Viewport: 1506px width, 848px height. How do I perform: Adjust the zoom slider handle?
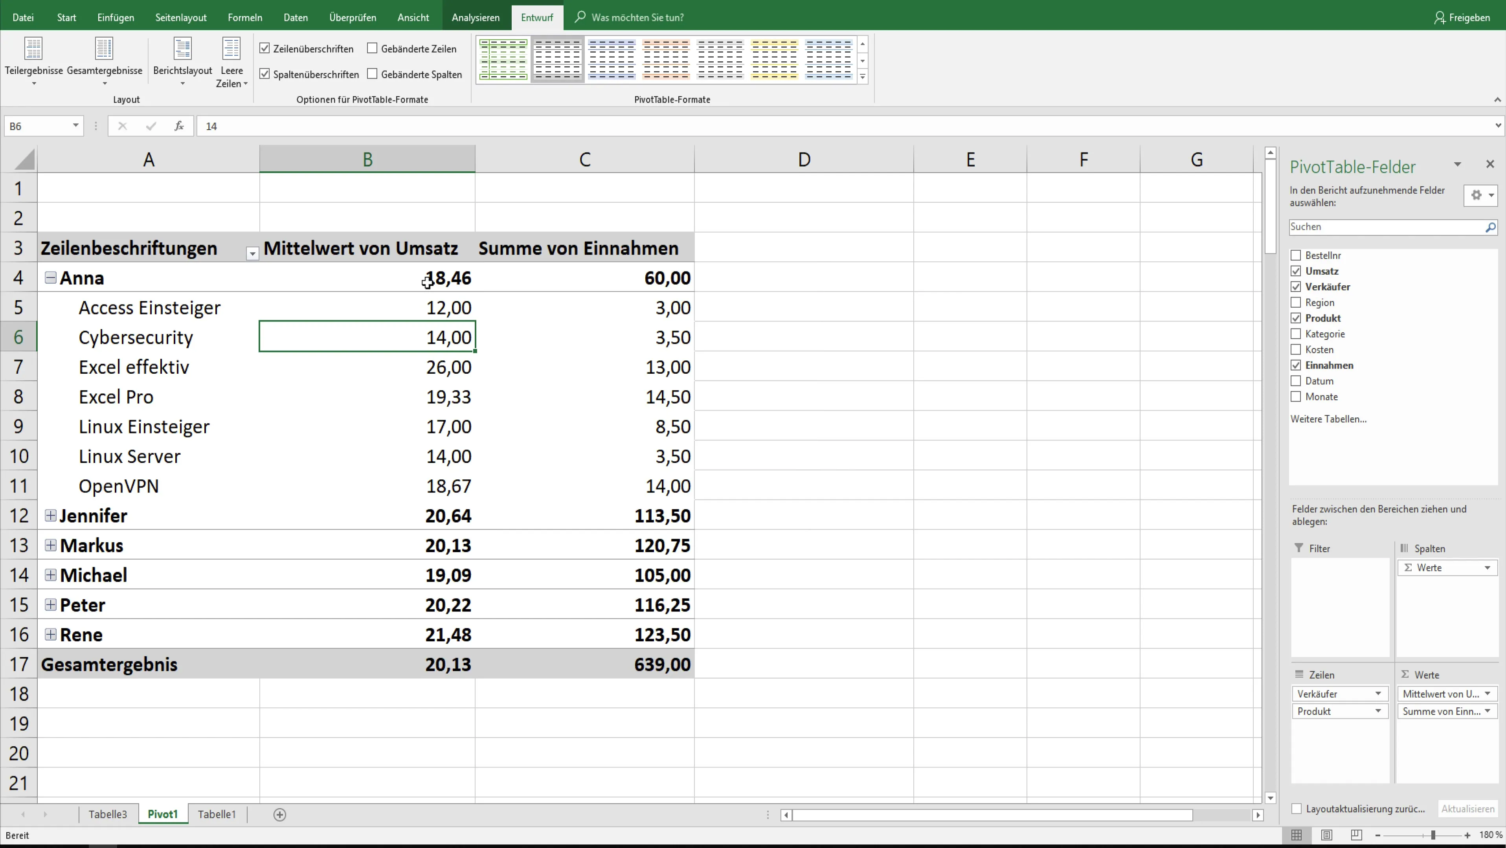click(1433, 836)
